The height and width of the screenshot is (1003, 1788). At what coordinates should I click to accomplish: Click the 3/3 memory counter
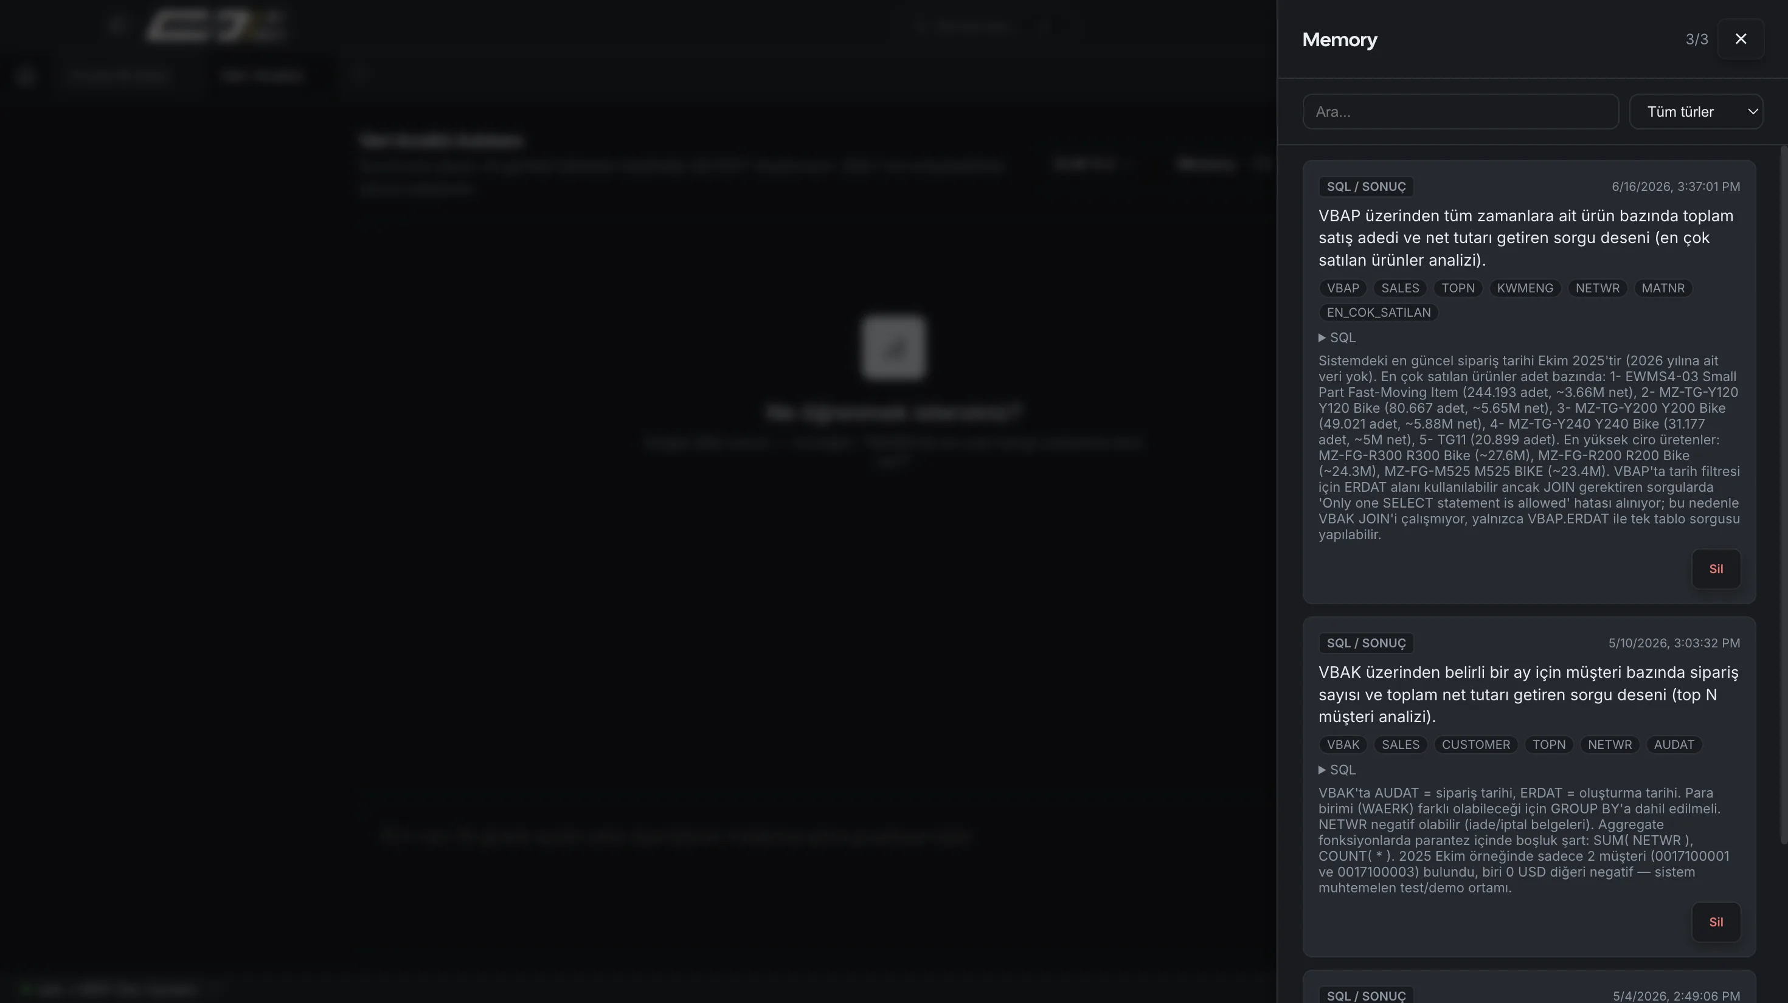(x=1696, y=40)
